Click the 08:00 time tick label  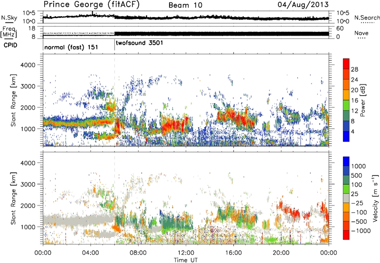pos(138,253)
